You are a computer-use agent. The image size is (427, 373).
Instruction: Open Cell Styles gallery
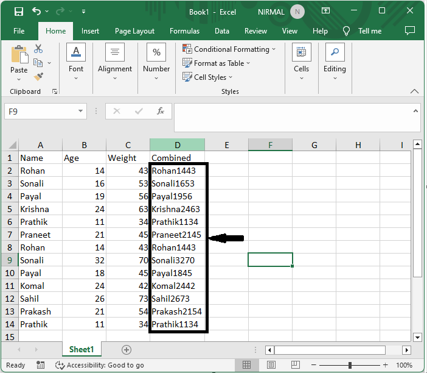[x=207, y=77]
